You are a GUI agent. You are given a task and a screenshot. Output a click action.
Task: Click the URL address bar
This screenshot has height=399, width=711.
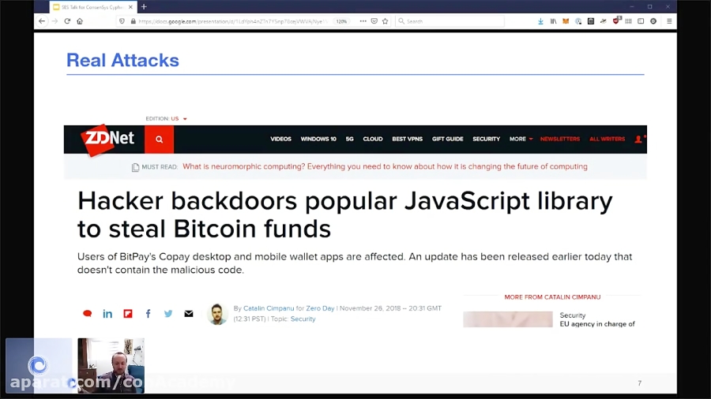click(x=232, y=21)
